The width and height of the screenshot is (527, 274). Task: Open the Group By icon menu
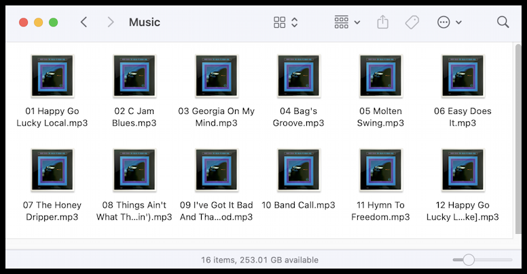341,22
